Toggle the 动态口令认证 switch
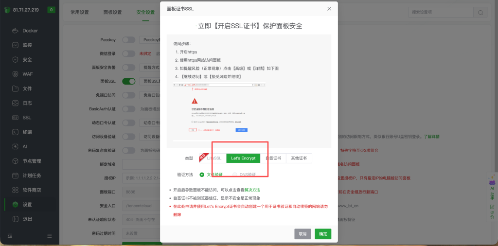 pyautogui.click(x=128, y=123)
